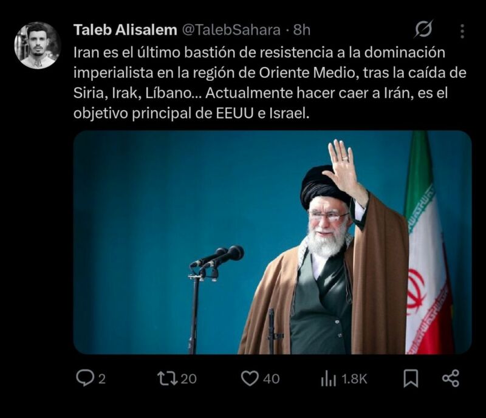The height and width of the screenshot is (418, 486).
Task: Open the Grok icon on the tweet
Action: 423,29
